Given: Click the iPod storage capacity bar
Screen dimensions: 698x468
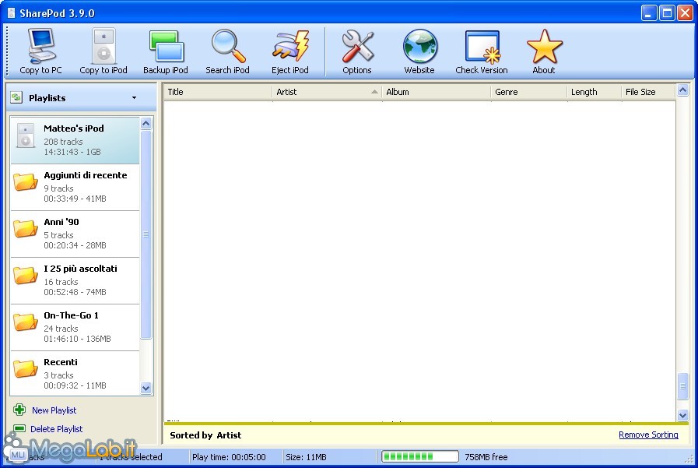Looking at the screenshot, I should [x=419, y=456].
